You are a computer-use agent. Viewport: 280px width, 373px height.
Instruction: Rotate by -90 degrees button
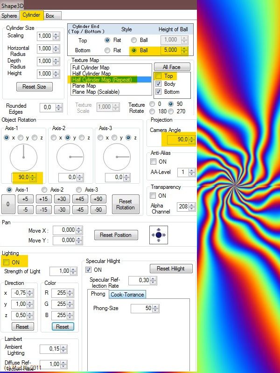click(x=98, y=209)
